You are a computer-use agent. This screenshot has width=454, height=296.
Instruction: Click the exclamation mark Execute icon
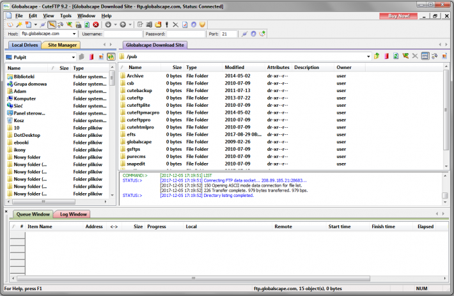pos(167,25)
